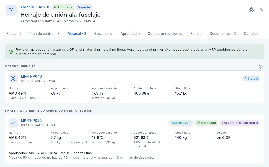Select the Material · 2 tab
The height and width of the screenshot is (167, 269).
click(x=77, y=34)
